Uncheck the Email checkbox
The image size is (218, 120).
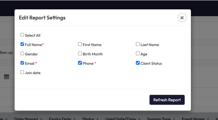coord(22,63)
